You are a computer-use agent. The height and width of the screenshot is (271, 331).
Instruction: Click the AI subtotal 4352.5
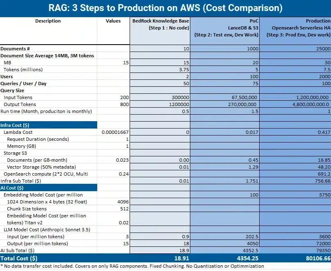click(251, 251)
